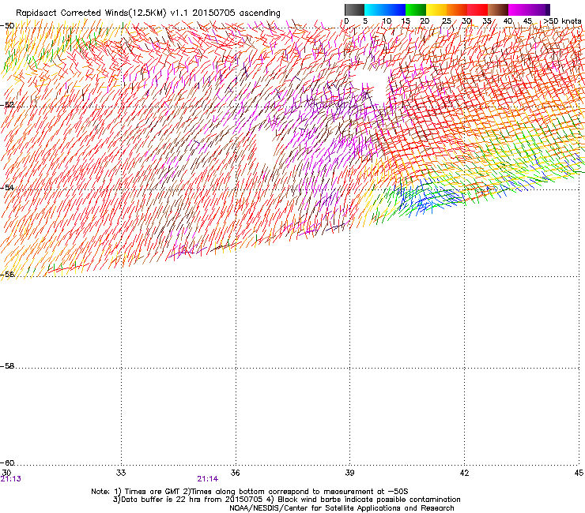Image resolution: width=585 pixels, height=513 pixels.
Task: Click the longitude label 36
Action: [235, 473]
